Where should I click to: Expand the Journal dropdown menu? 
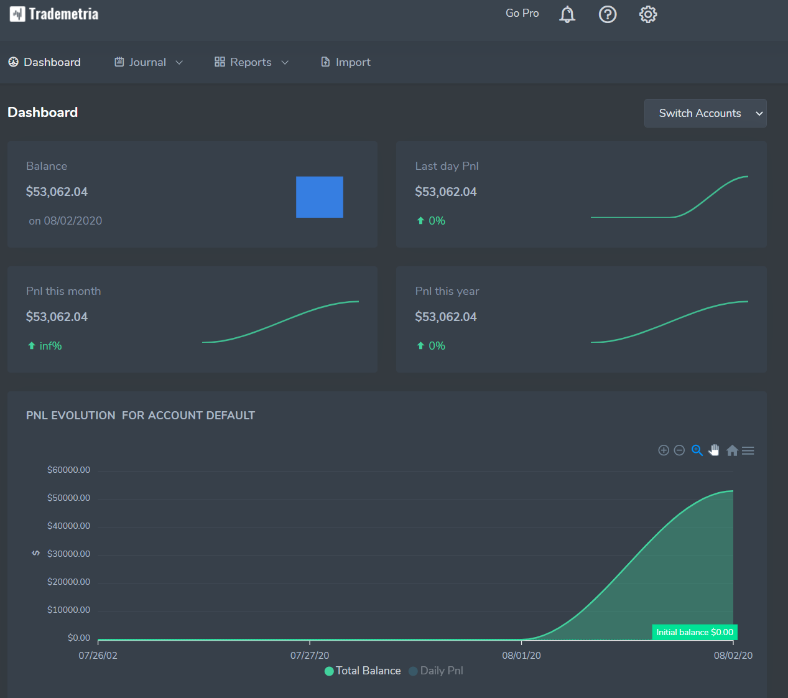pyautogui.click(x=149, y=62)
